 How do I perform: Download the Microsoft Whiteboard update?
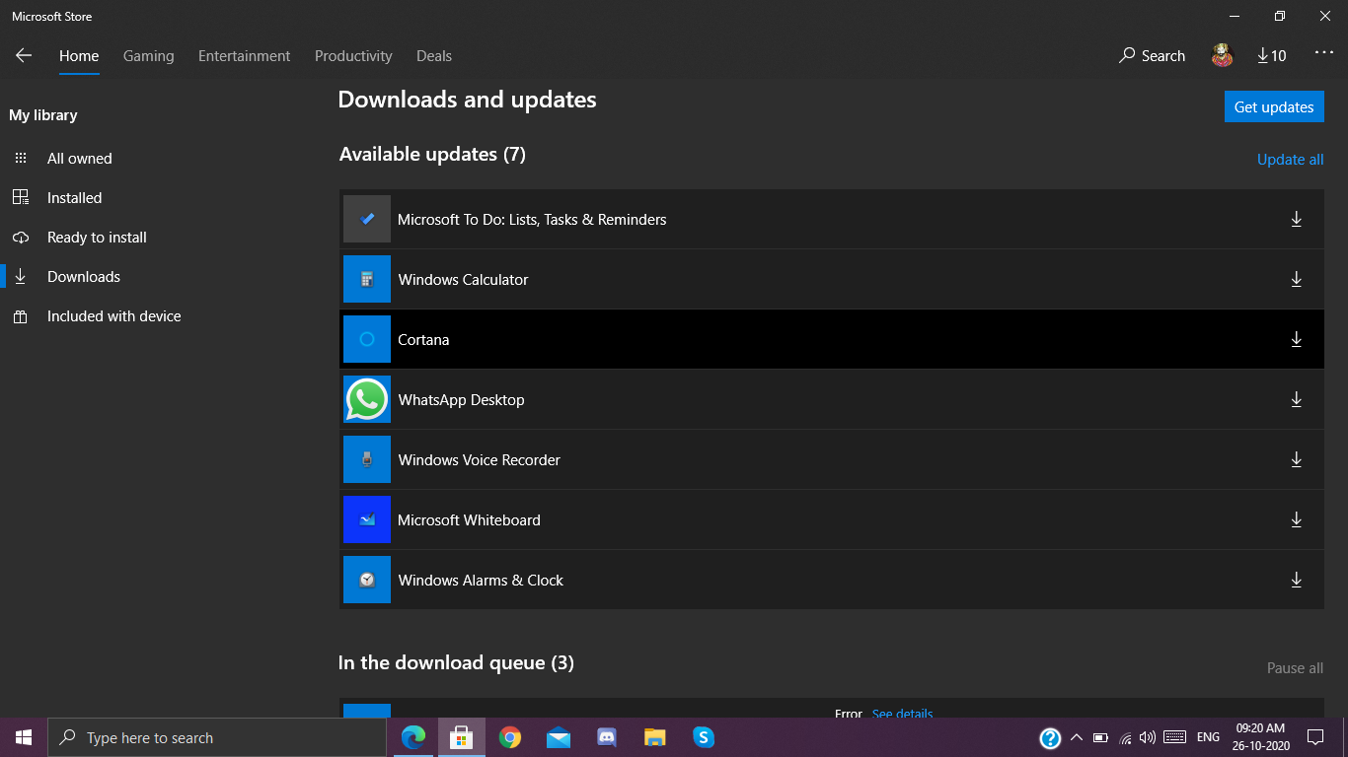pyautogui.click(x=1297, y=519)
